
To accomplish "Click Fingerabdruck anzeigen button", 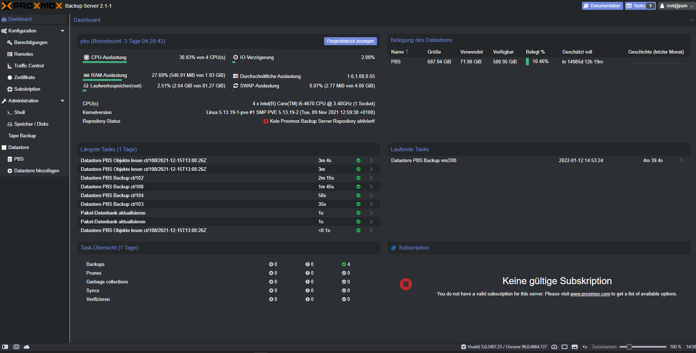I will 350,41.
